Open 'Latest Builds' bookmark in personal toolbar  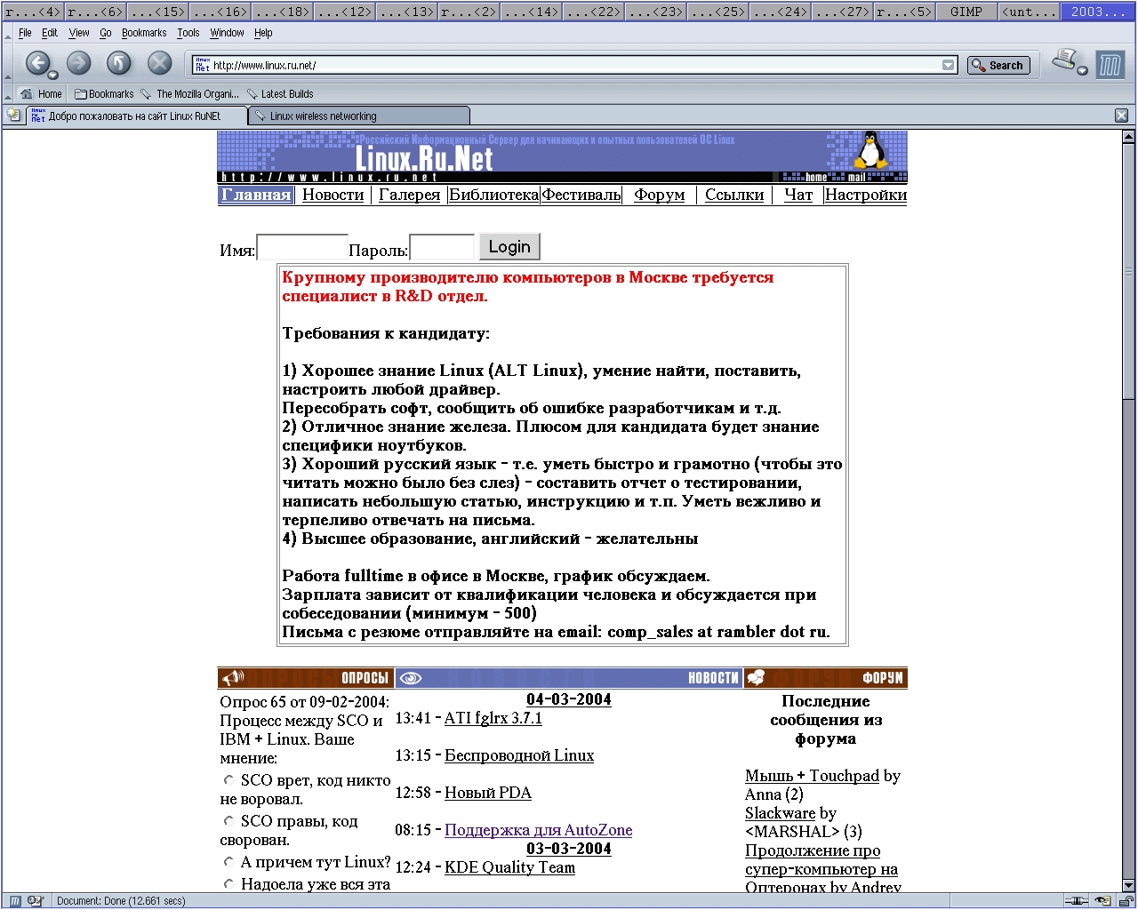280,93
